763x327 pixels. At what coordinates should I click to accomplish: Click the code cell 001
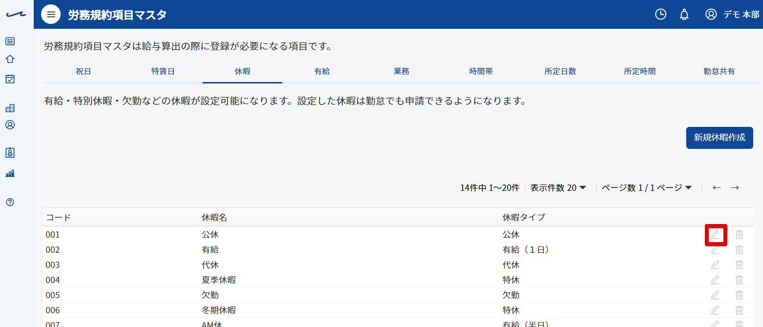[53, 235]
